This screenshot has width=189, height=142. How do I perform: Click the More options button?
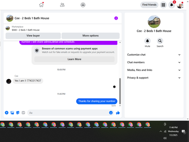90,36
